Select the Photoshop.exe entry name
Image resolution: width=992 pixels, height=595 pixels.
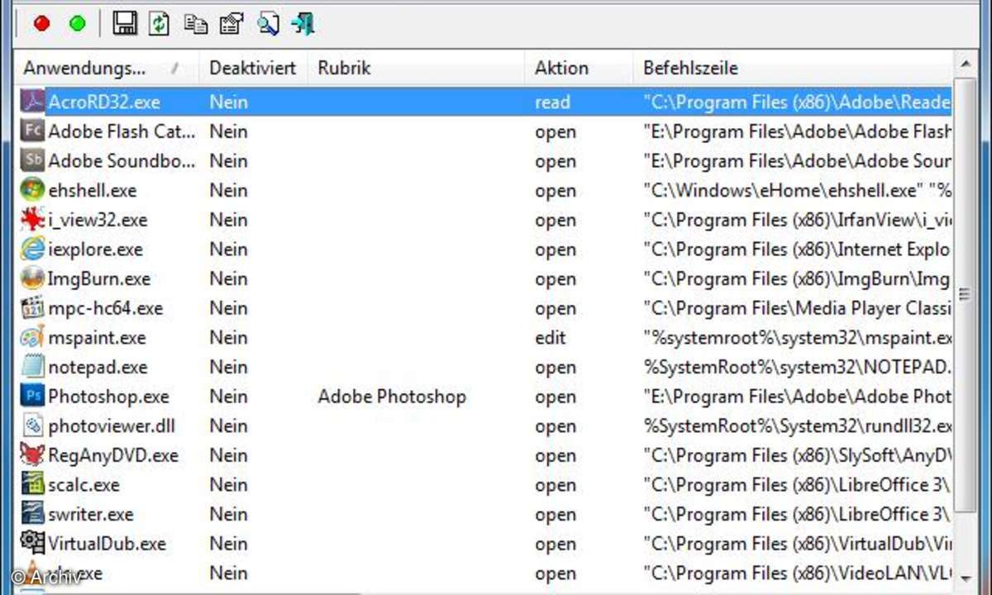coord(108,397)
